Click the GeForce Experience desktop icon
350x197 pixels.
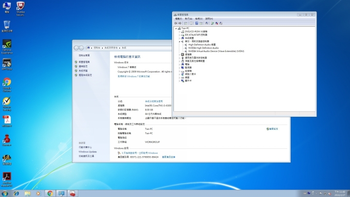point(7,47)
